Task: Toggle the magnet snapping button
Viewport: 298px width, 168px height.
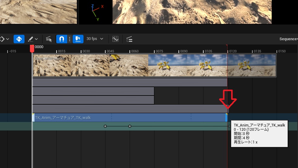Action: pos(61,39)
